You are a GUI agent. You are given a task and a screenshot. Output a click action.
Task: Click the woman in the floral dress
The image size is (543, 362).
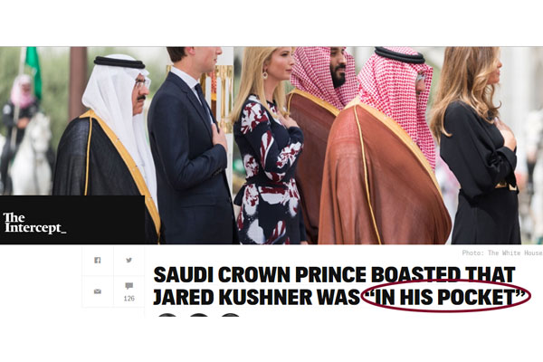point(269,149)
